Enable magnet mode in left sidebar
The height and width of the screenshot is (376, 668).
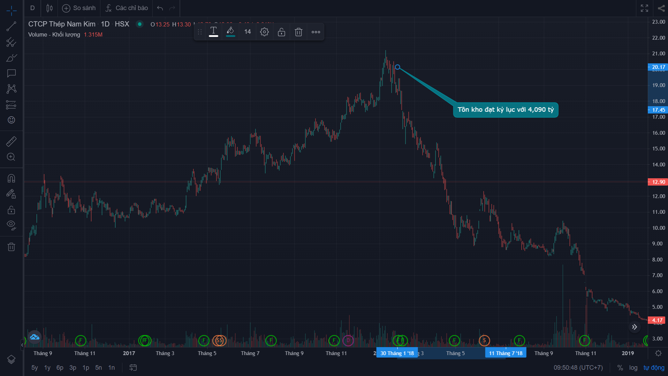click(x=11, y=178)
